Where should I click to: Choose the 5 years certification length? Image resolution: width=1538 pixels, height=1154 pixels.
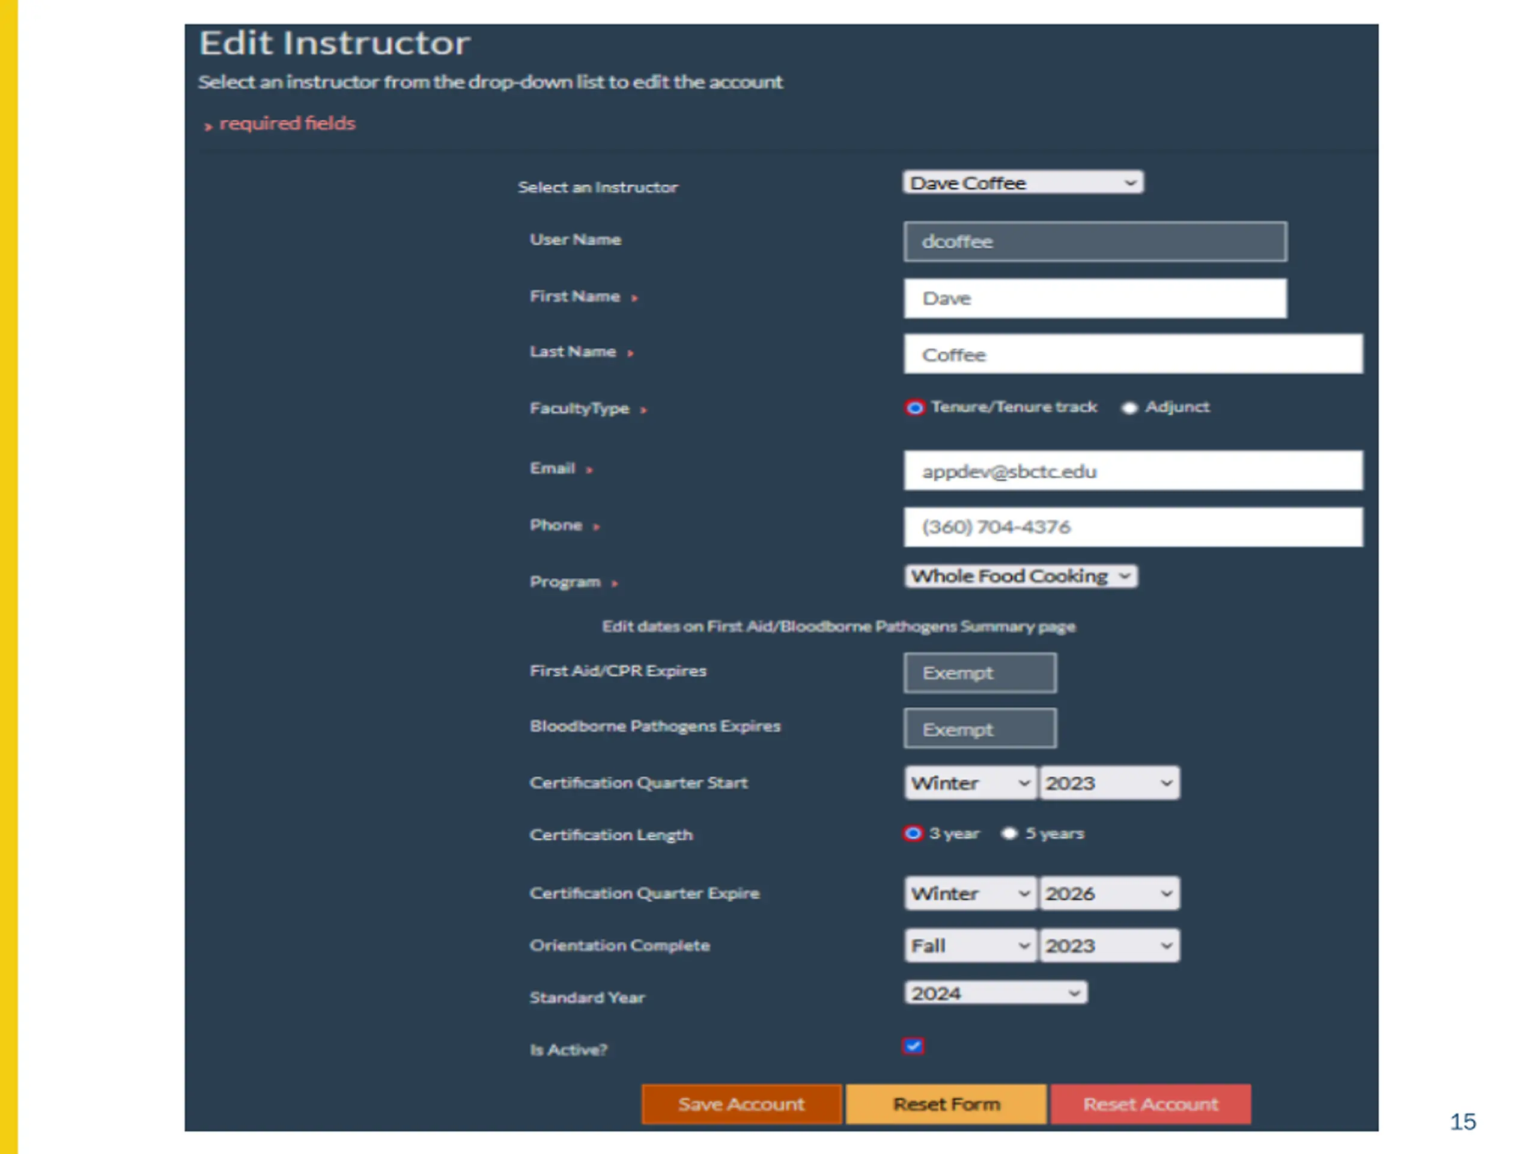pos(1009,833)
